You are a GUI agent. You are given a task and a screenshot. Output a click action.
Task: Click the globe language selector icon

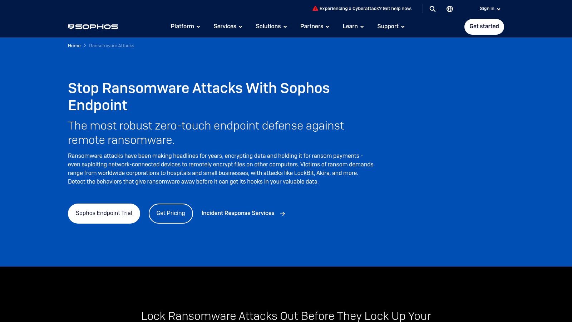449,9
